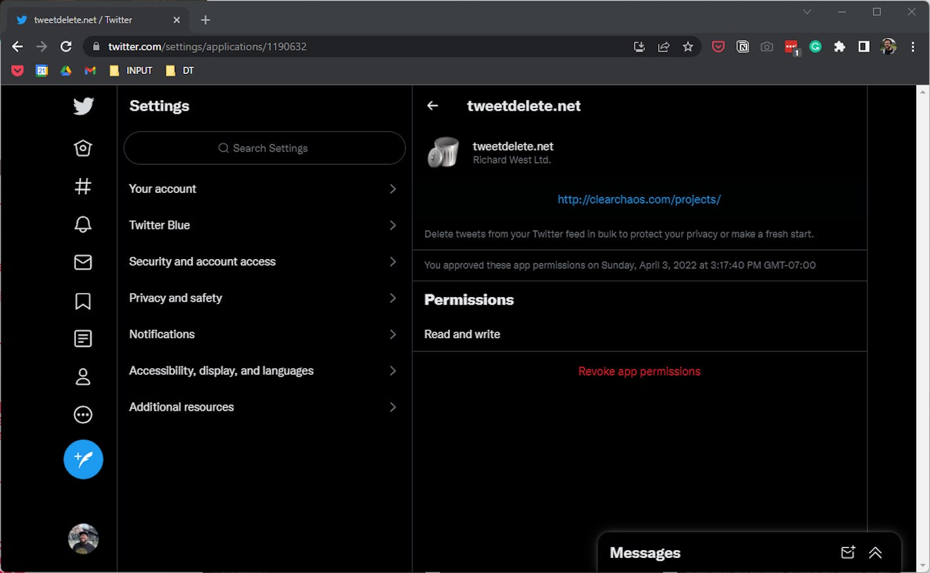Click the blue compose Tweet button
The height and width of the screenshot is (573, 930).
(83, 459)
